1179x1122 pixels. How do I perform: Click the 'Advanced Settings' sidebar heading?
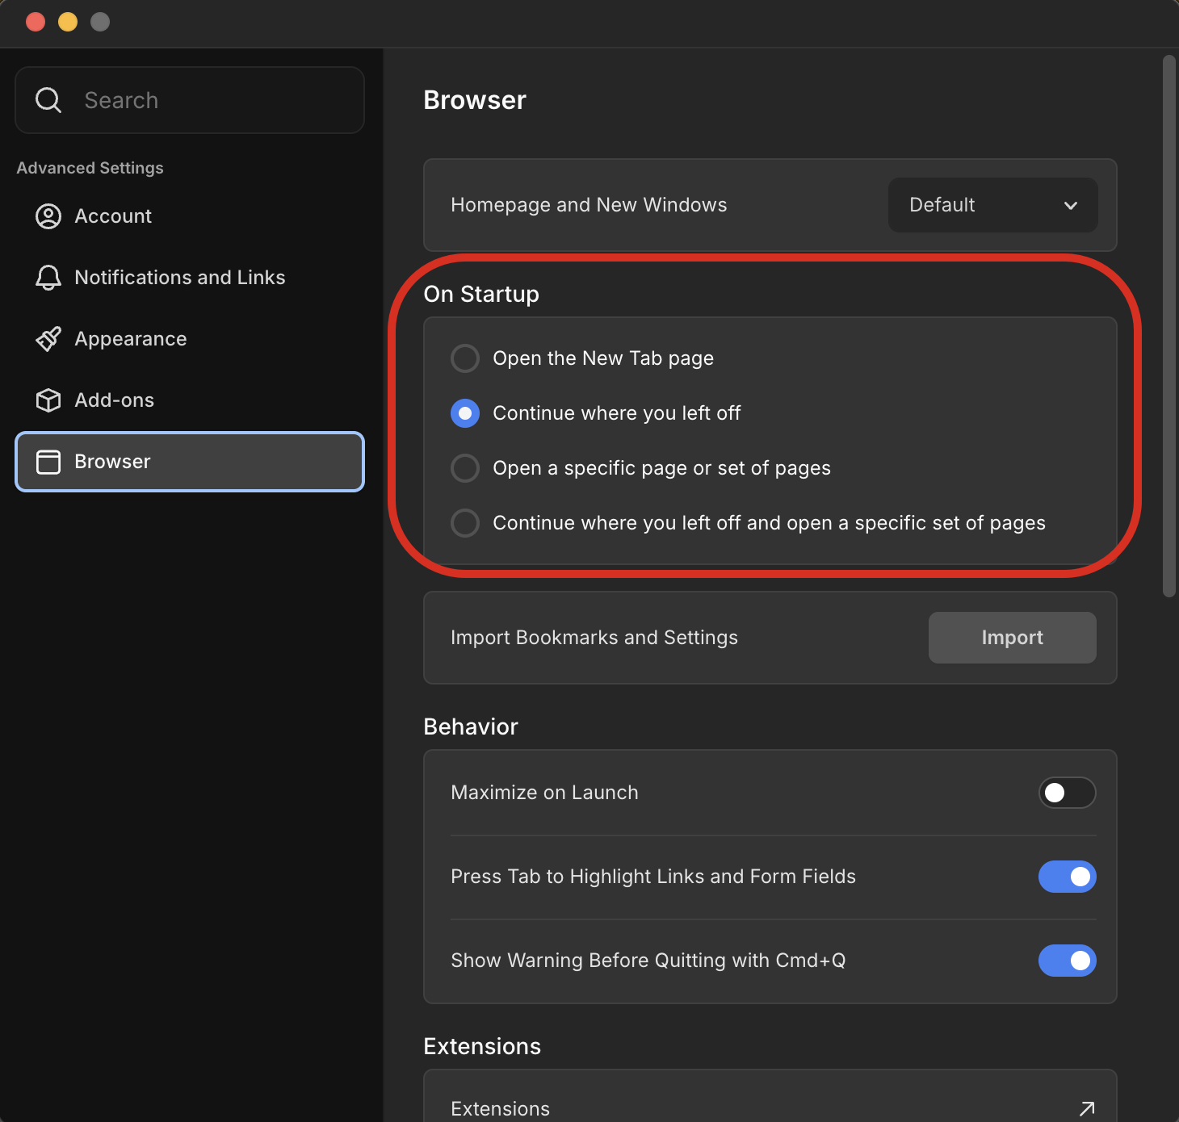tap(90, 168)
